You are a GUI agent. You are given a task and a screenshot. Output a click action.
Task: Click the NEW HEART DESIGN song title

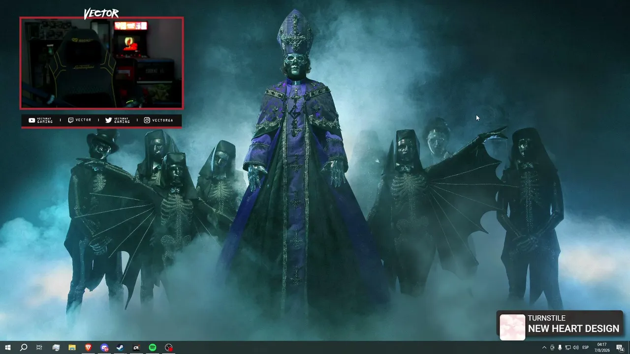coord(573,328)
